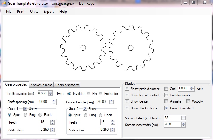
Task: Select Pin gear type
Action: click(89, 94)
